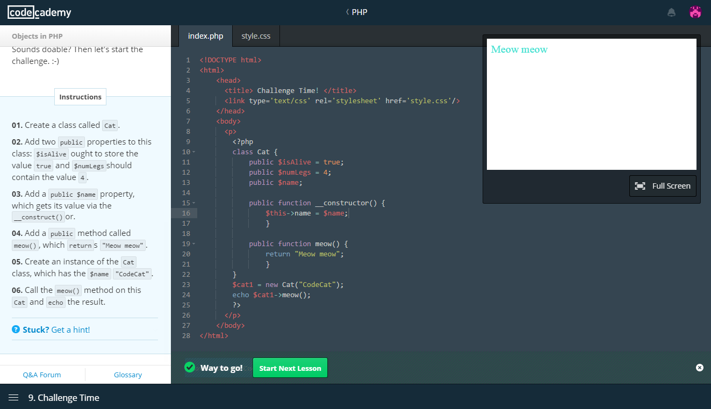This screenshot has width=711, height=409.
Task: Switch to the style.css tab
Action: tap(256, 36)
